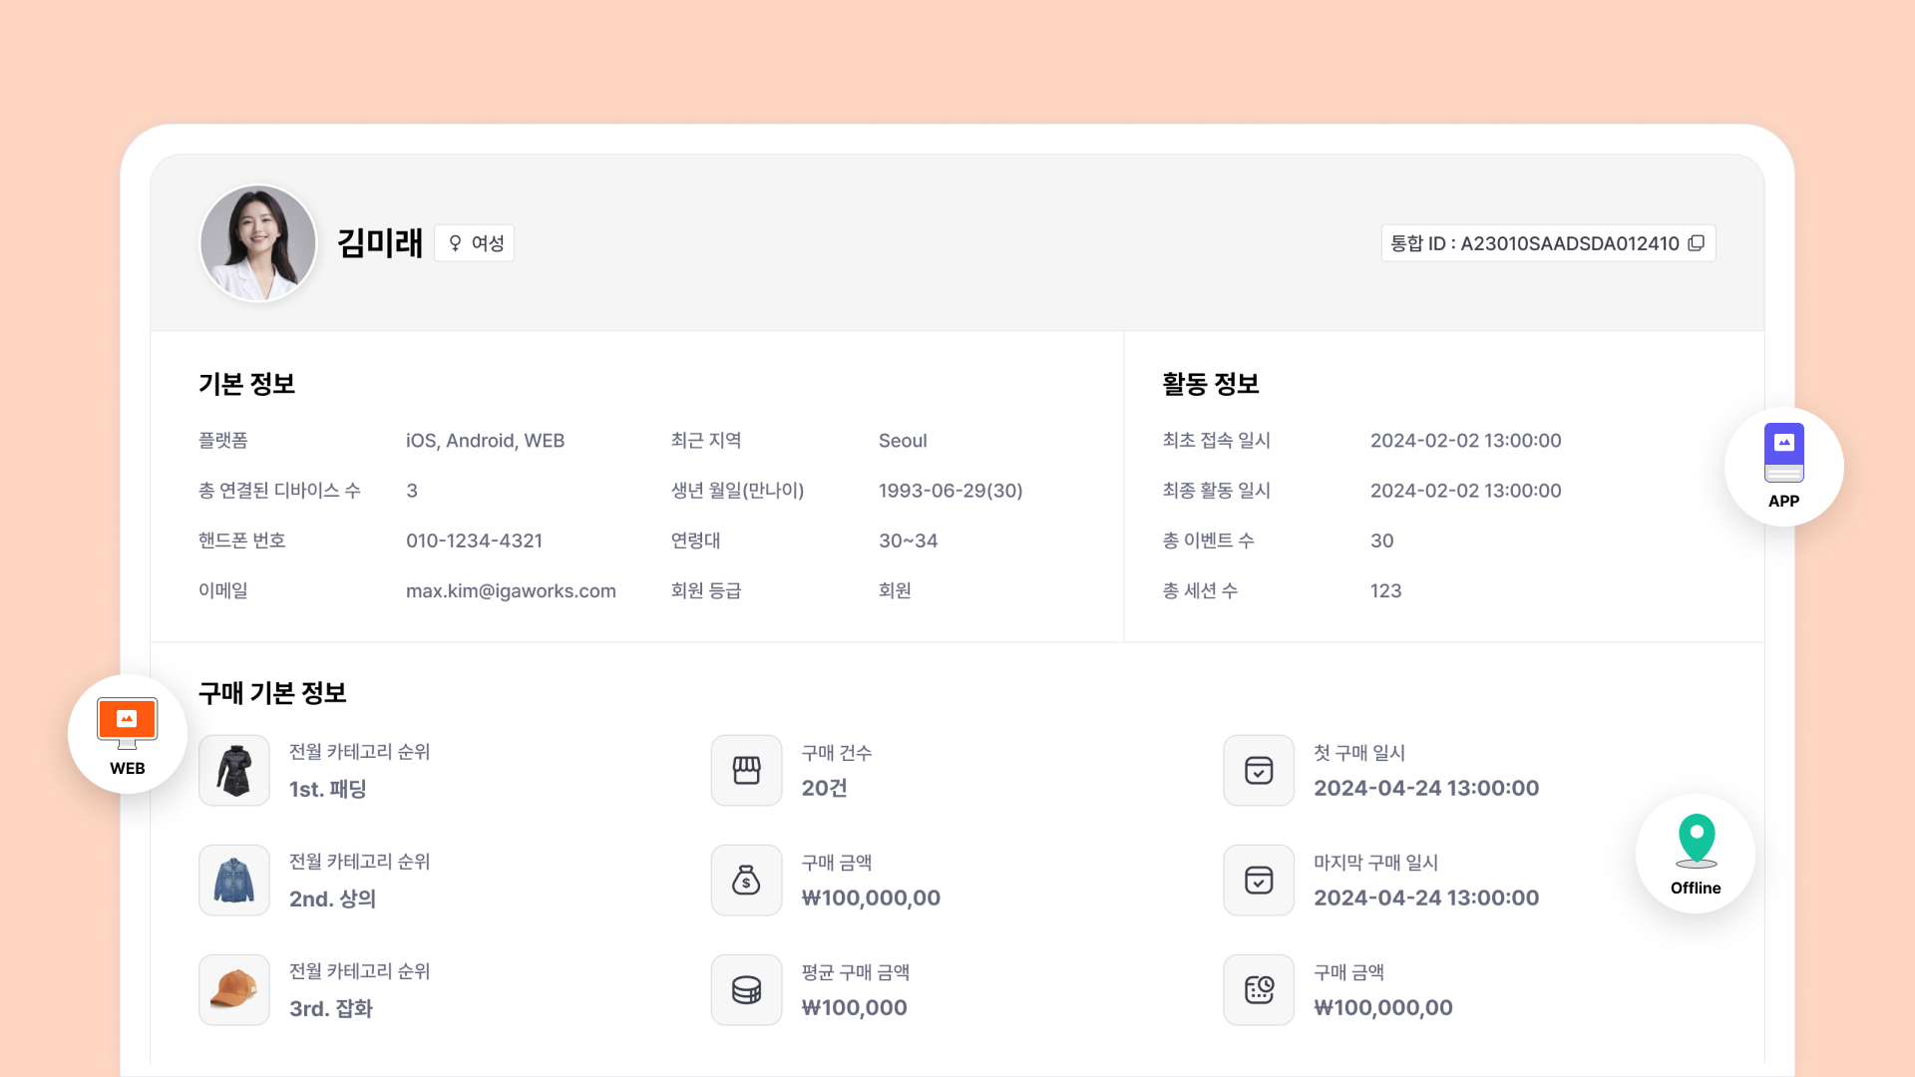Click the APP device badge icon
The image size is (1915, 1077).
click(x=1783, y=453)
